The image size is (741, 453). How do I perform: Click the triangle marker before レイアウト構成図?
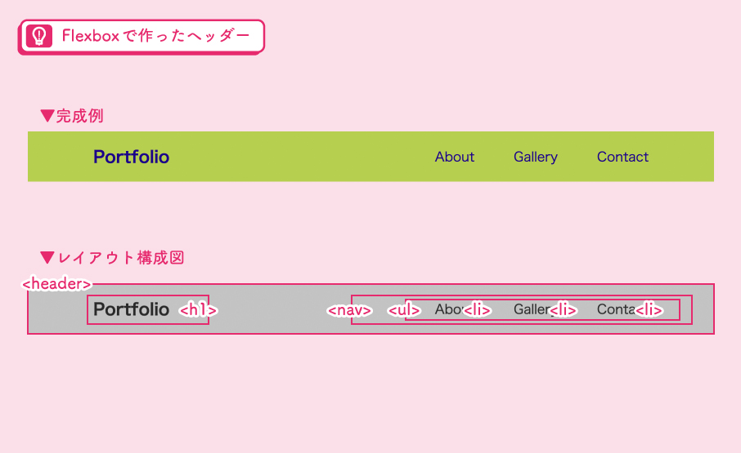pos(47,258)
